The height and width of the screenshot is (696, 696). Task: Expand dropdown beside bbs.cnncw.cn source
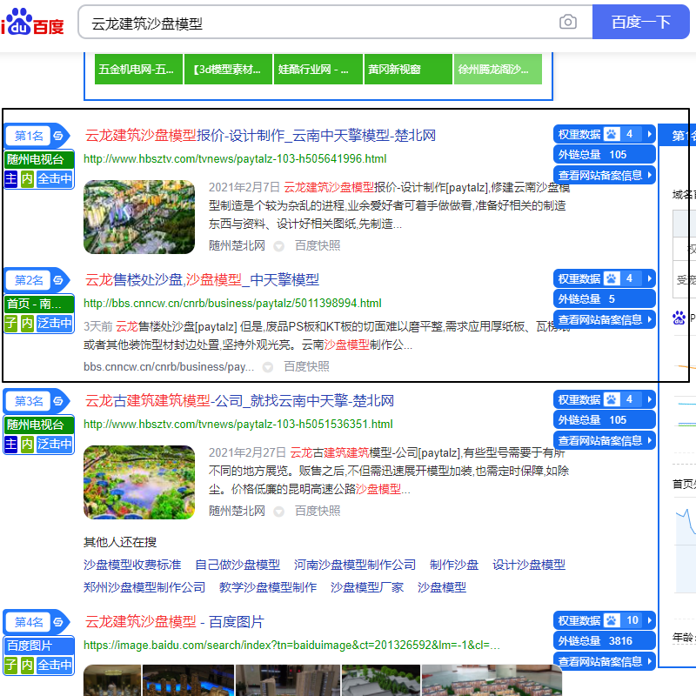pyautogui.click(x=268, y=367)
